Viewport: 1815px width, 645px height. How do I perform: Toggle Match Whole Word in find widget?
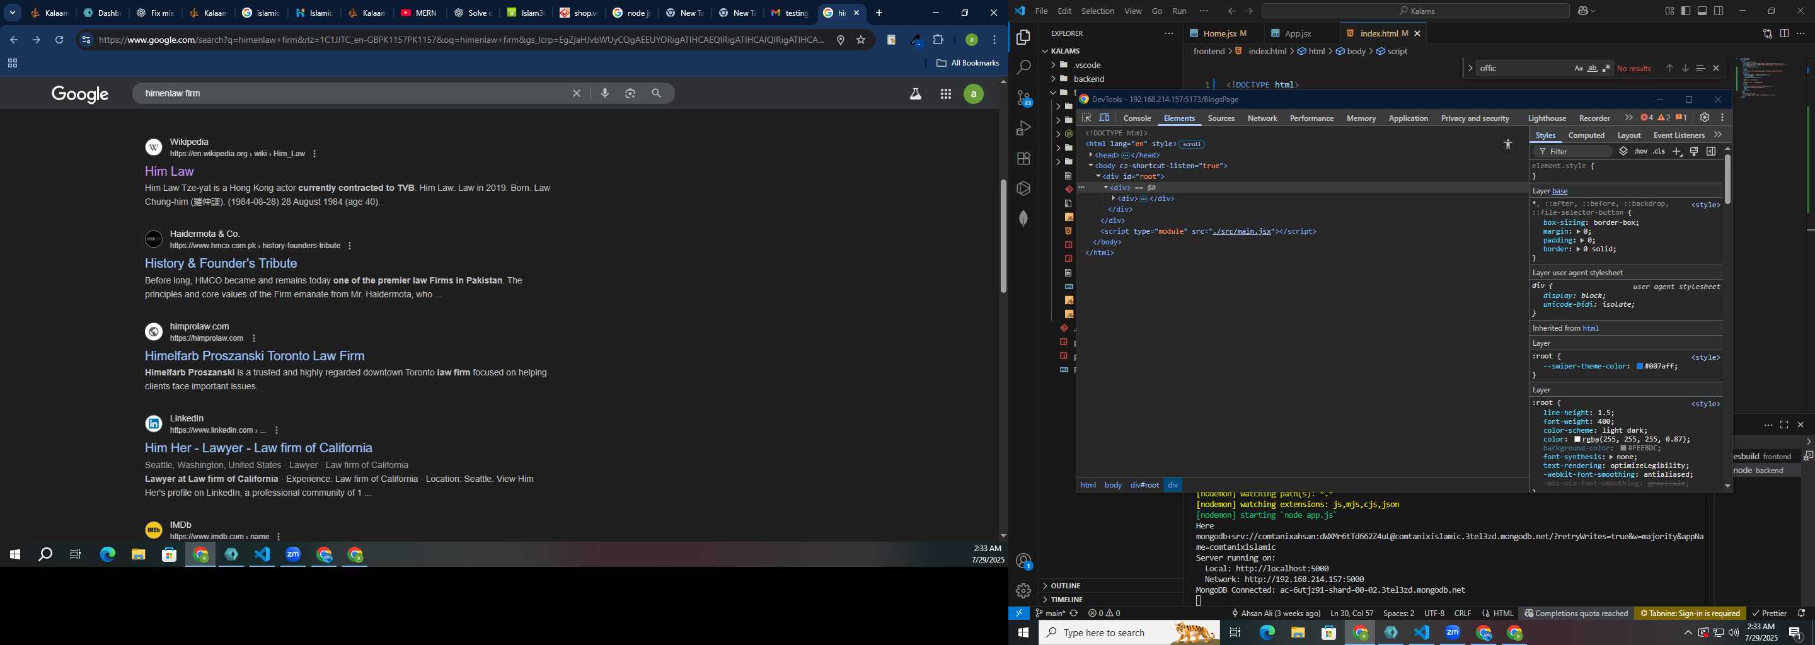click(x=1593, y=68)
